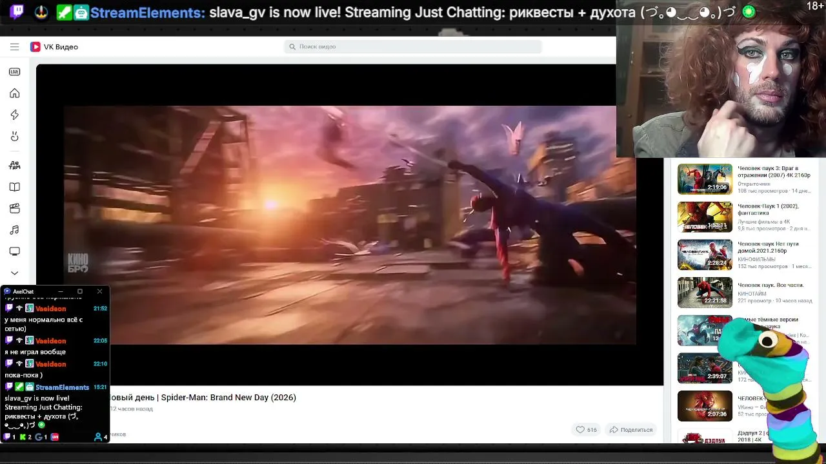The height and width of the screenshot is (464, 826).
Task: Open 'Человек-Паук 1 (2002)' video thumbnail
Action: [705, 217]
